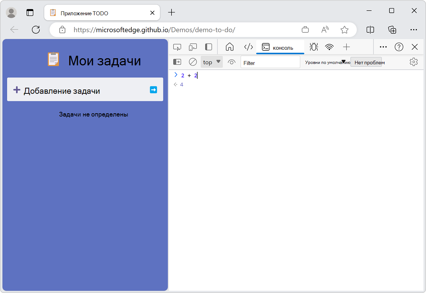Open browser Settings and more menu
This screenshot has width=426, height=293.
(x=414, y=30)
